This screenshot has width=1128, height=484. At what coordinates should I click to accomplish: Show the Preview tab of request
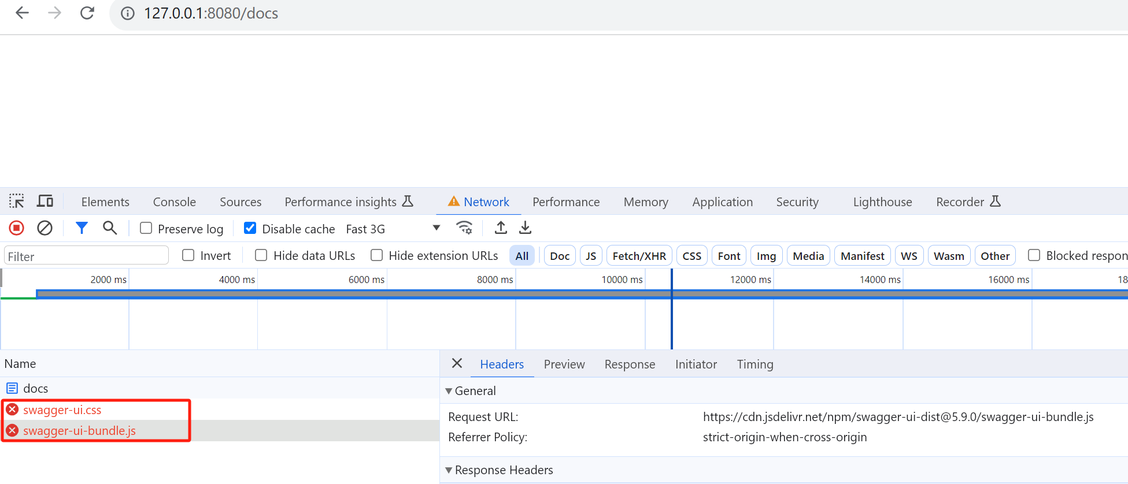coord(564,364)
